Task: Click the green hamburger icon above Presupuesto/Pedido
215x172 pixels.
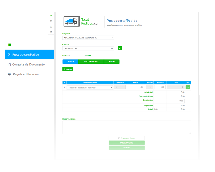Action: (x=9, y=44)
